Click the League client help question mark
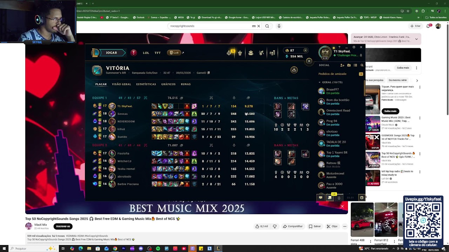 click(339, 47)
